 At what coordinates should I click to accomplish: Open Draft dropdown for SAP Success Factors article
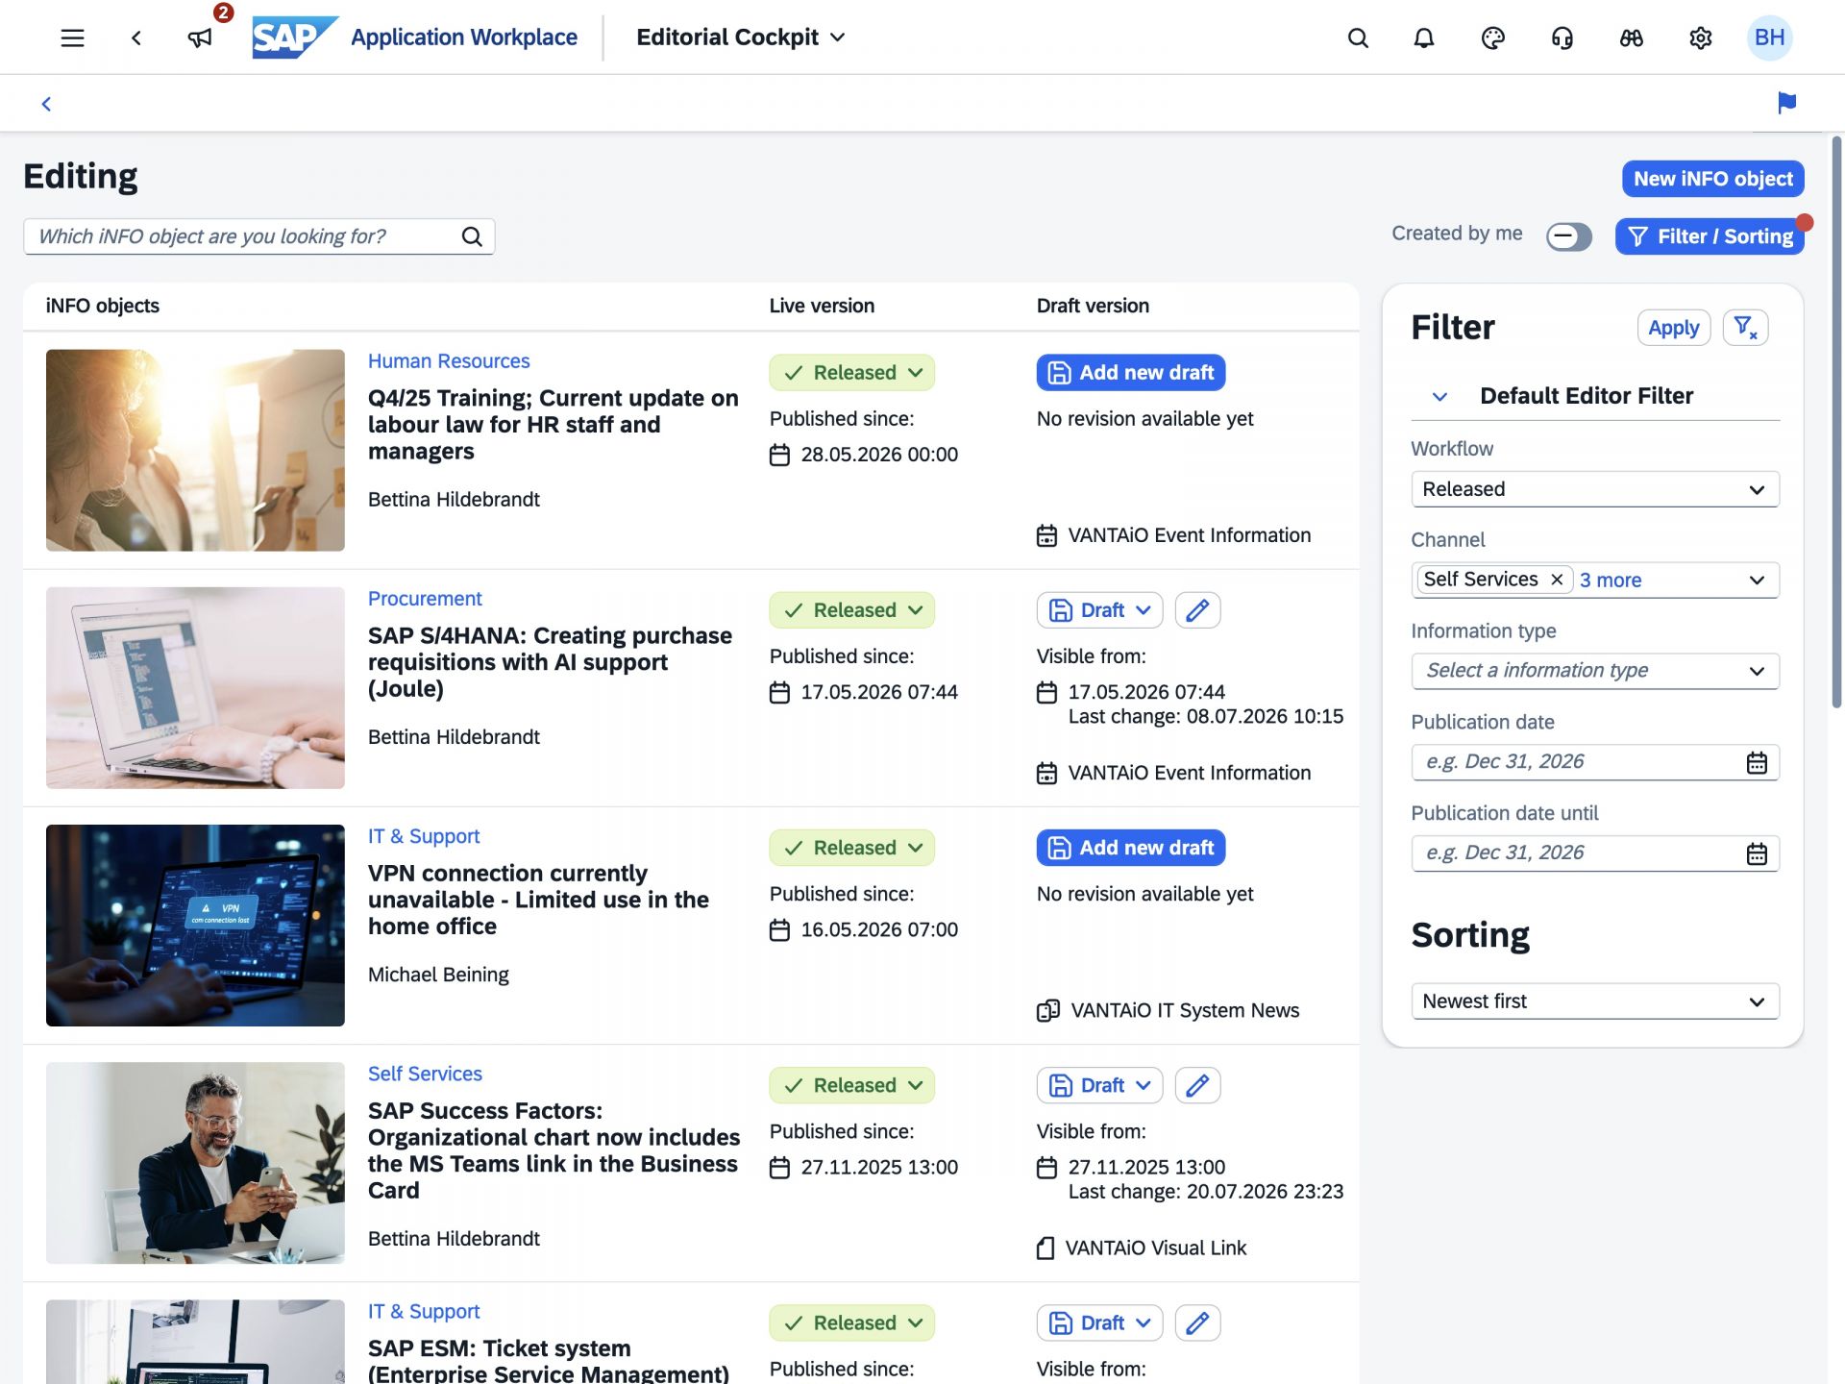(x=1099, y=1086)
